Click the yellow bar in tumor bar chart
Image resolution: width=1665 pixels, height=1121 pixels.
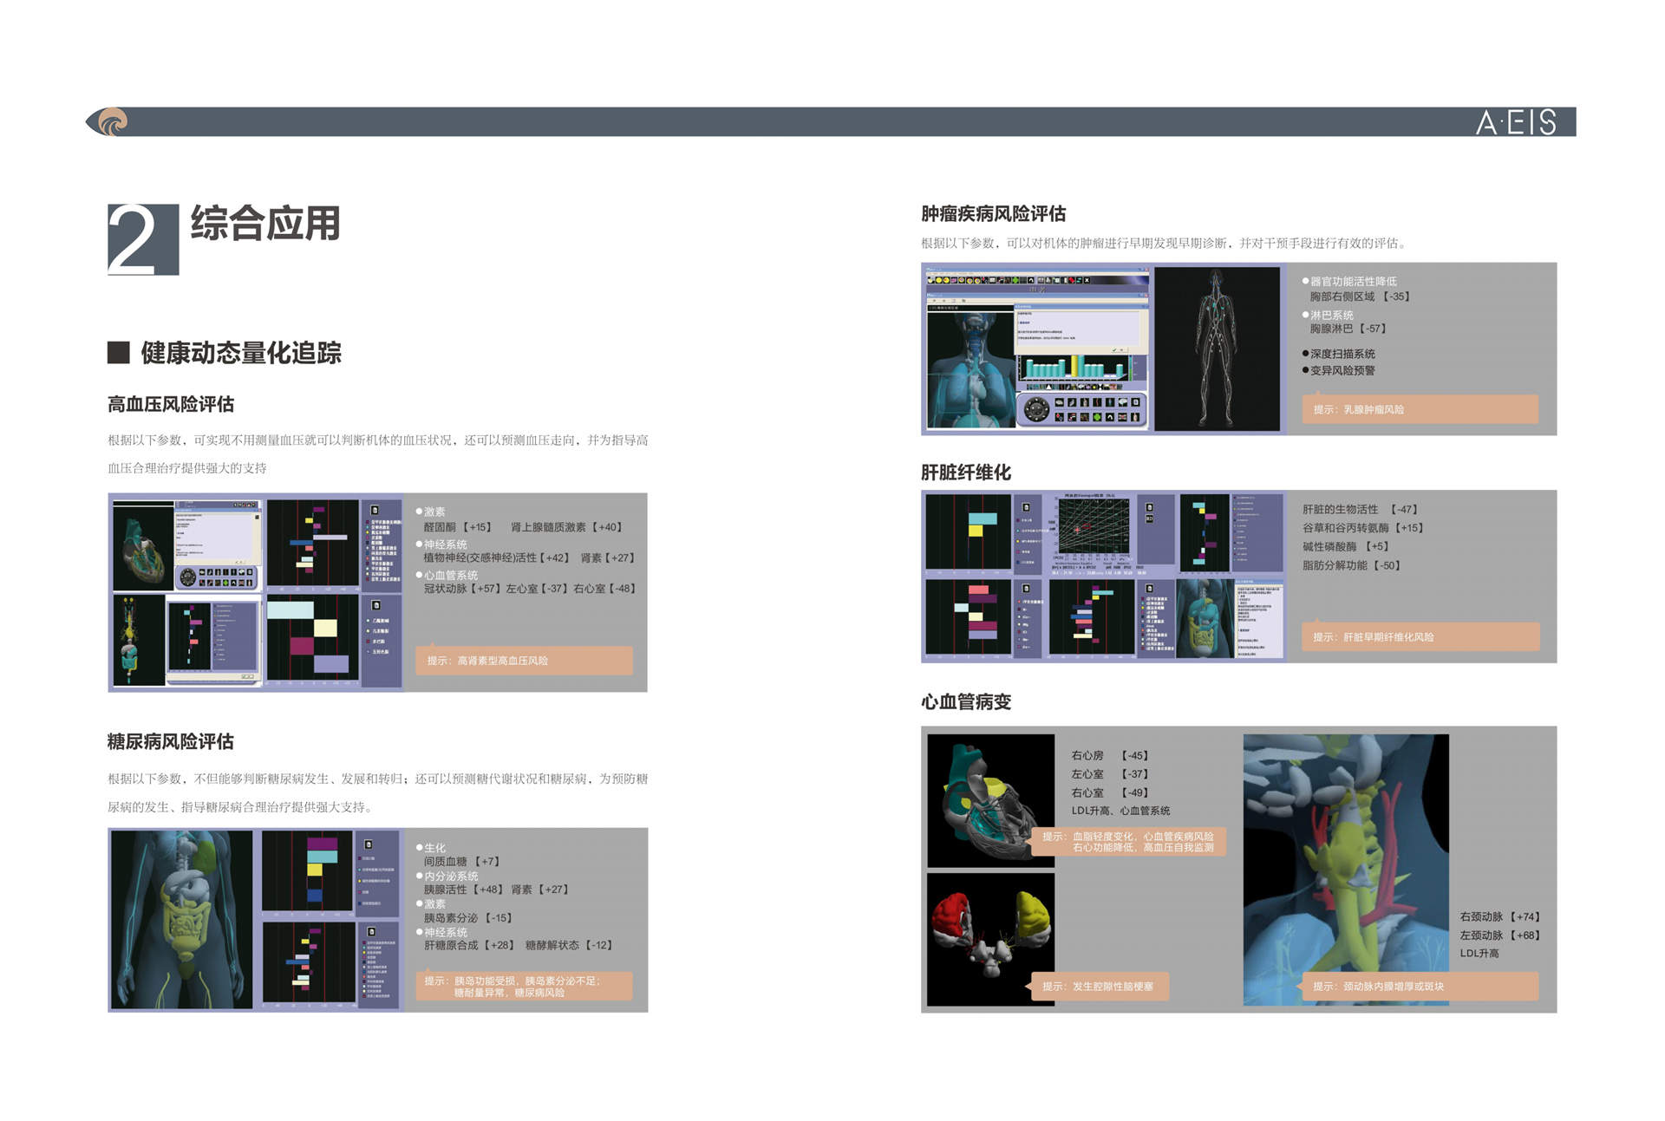[1074, 366]
